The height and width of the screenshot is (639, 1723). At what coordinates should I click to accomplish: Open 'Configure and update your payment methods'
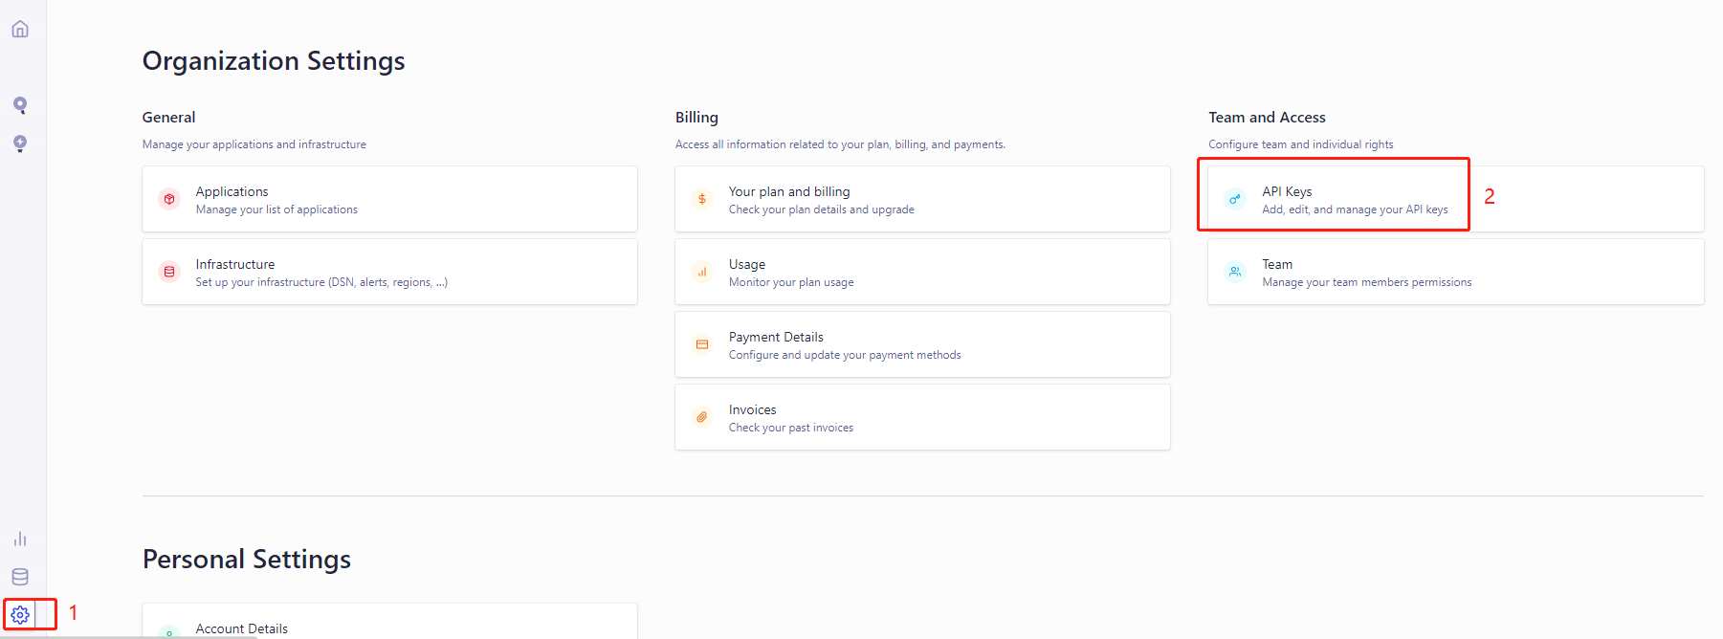coord(845,355)
